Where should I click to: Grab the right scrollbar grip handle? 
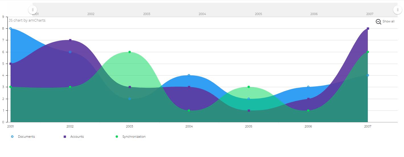click(x=398, y=10)
